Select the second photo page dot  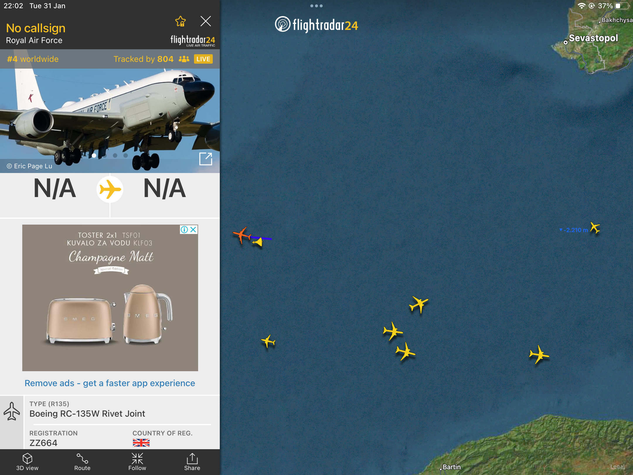pos(105,155)
